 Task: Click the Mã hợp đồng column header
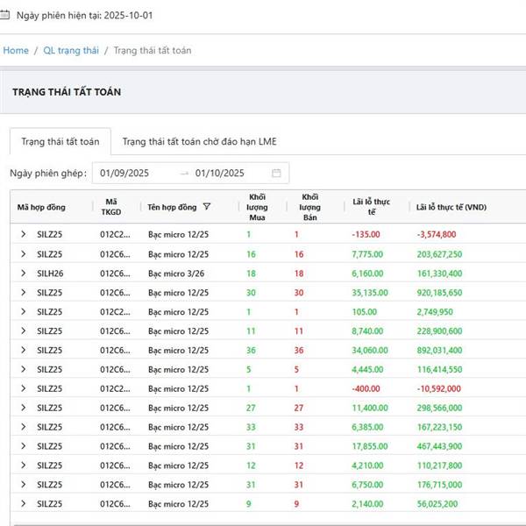click(x=41, y=208)
